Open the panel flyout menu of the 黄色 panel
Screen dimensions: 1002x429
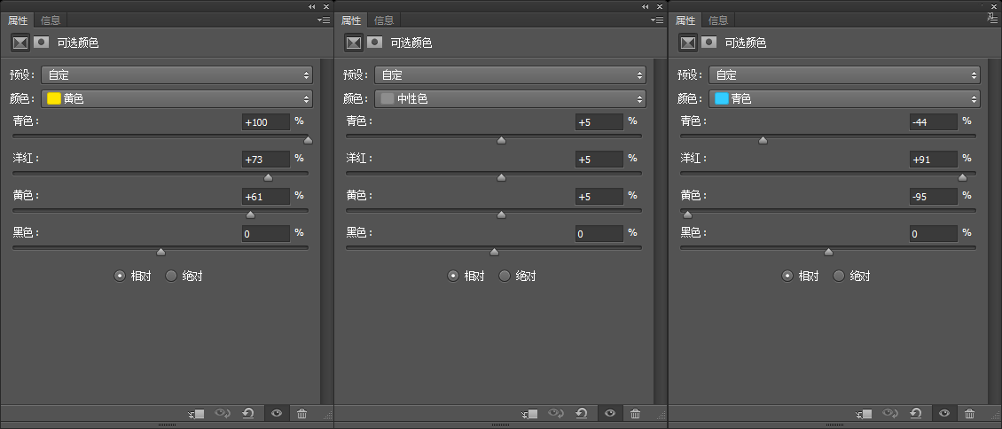(x=324, y=20)
